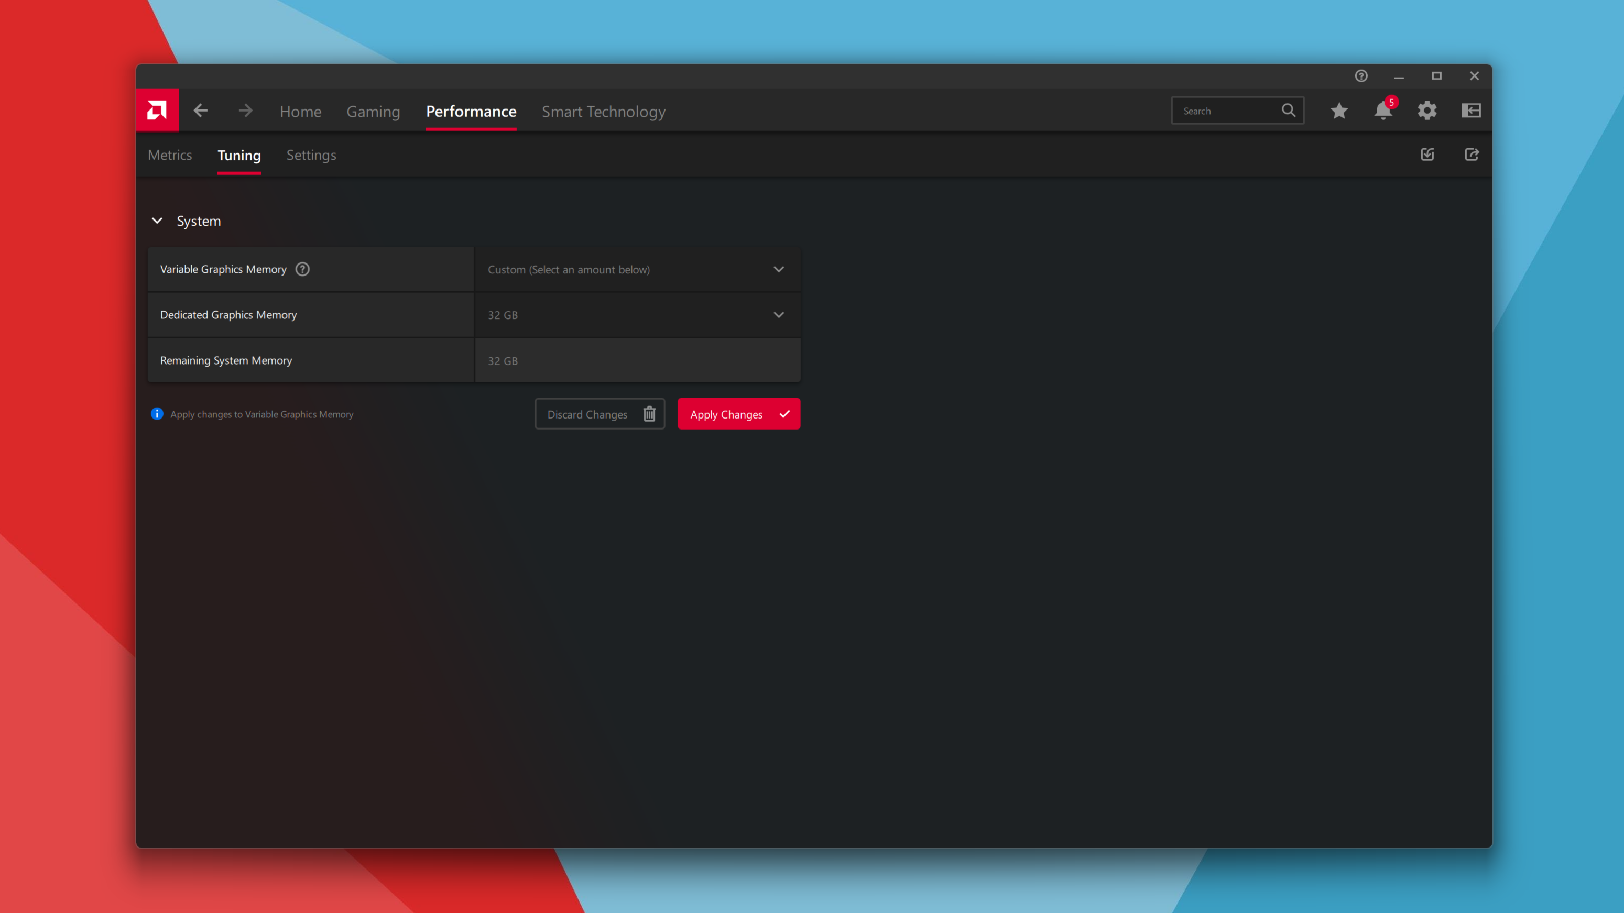Open the Settings sub-tab
Image resolution: width=1624 pixels, height=913 pixels.
(311, 156)
